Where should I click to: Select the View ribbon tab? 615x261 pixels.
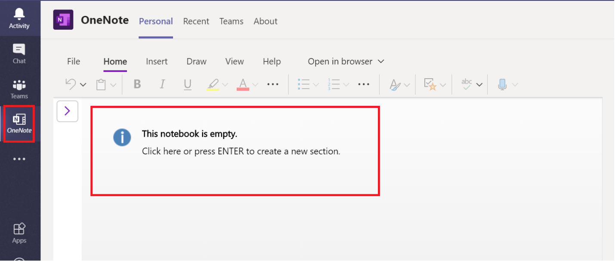(x=235, y=61)
